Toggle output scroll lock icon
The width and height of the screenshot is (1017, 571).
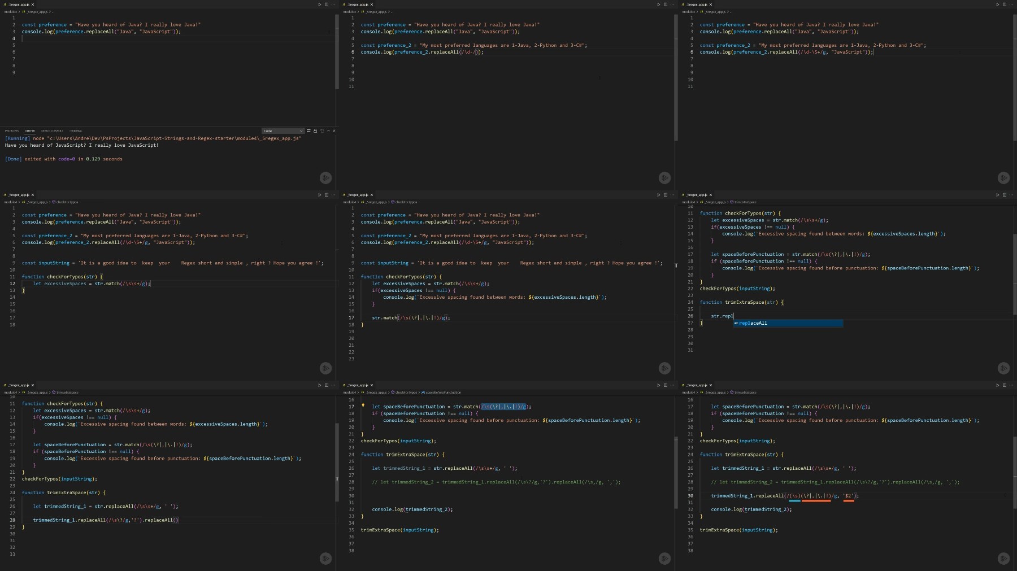click(x=315, y=130)
